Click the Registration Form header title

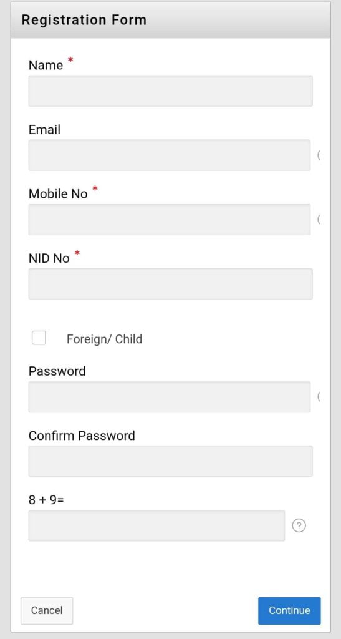[84, 20]
